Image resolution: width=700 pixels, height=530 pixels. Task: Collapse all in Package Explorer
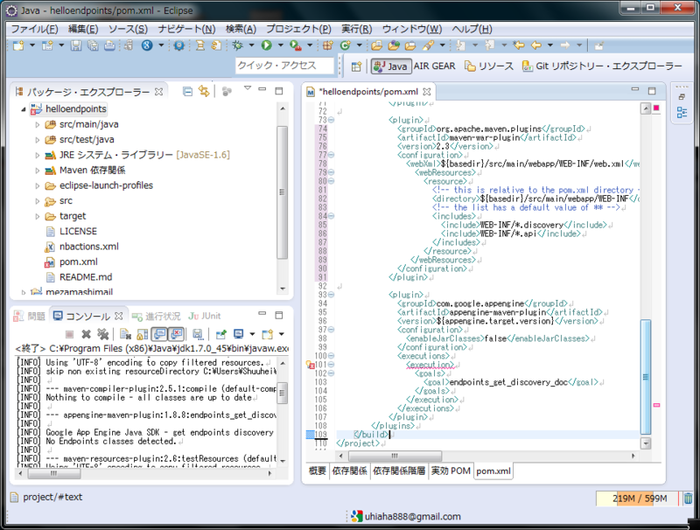188,92
